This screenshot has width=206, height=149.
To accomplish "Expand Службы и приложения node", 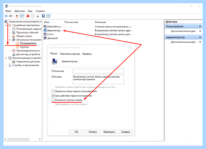I will point(6,65).
